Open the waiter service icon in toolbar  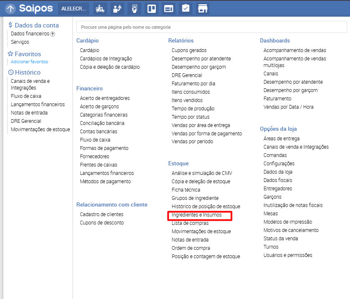[117, 9]
